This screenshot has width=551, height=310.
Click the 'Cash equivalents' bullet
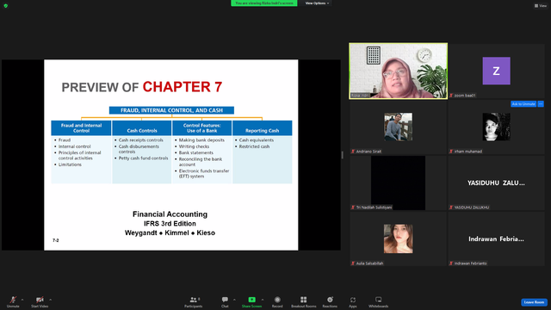(x=257, y=139)
